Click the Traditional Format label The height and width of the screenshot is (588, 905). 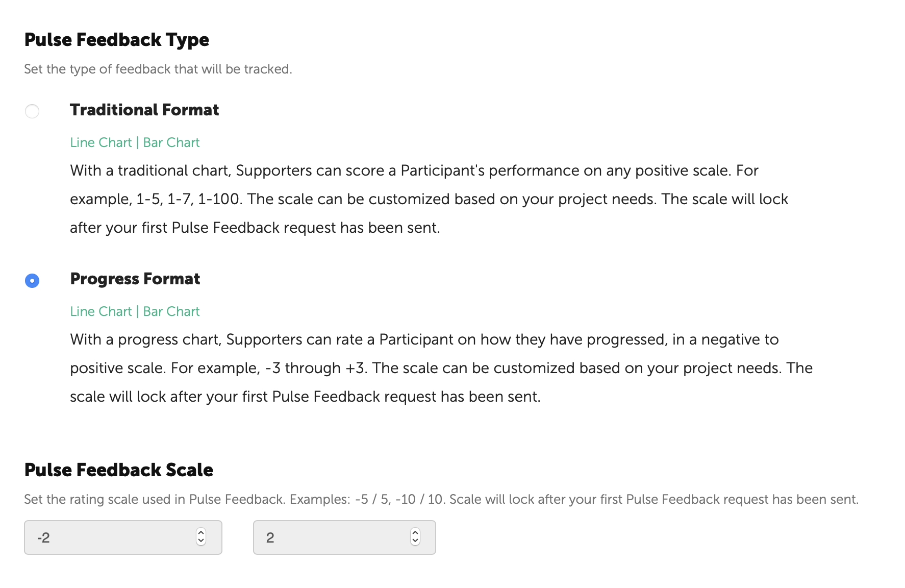(x=144, y=110)
